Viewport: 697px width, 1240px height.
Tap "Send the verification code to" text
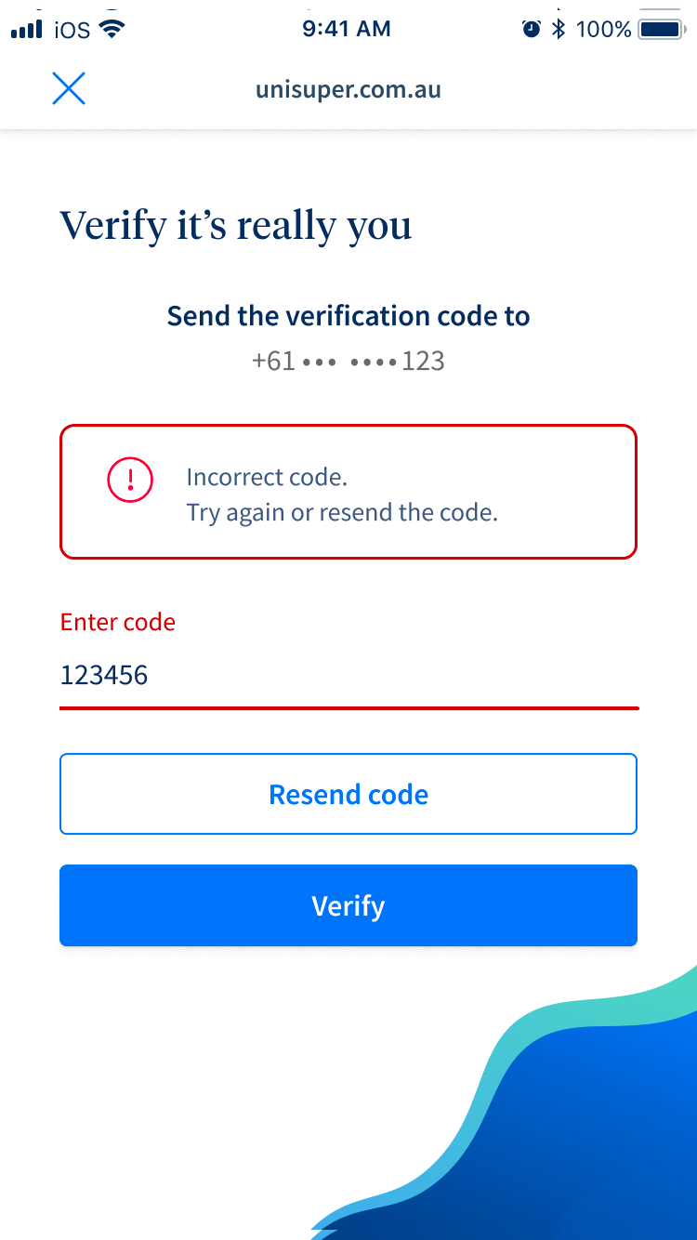tap(348, 316)
